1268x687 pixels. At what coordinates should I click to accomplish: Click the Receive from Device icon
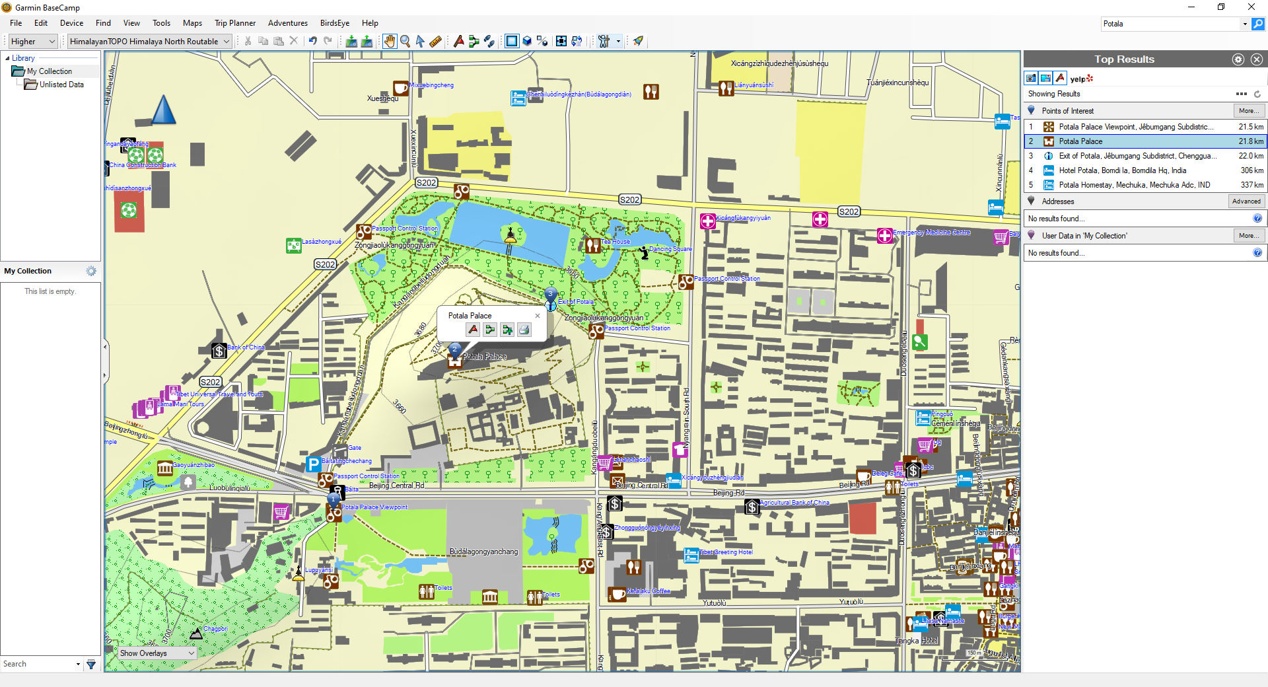(x=351, y=41)
